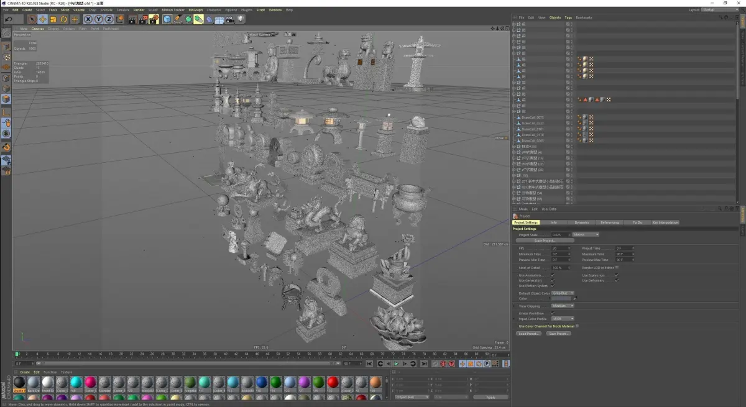This screenshot has width=746, height=407.
Task: Click the project Color swatch
Action: pyautogui.click(x=561, y=298)
